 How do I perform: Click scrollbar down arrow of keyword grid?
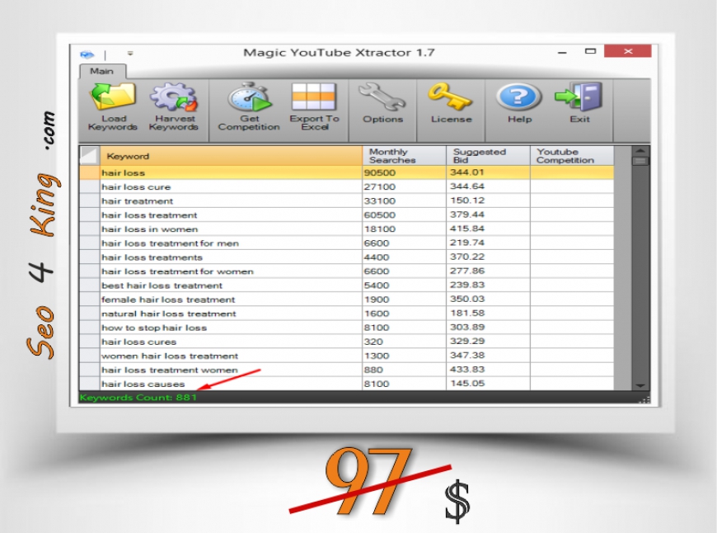[x=640, y=385]
